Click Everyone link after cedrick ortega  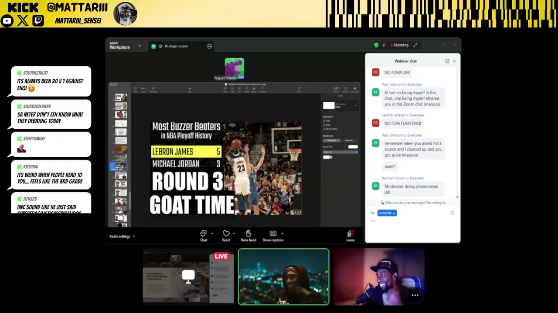416,115
